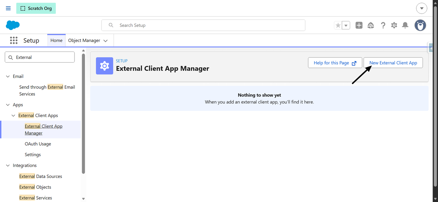Click the Setup app name label
Screen dimensions: 438x202
31,40
